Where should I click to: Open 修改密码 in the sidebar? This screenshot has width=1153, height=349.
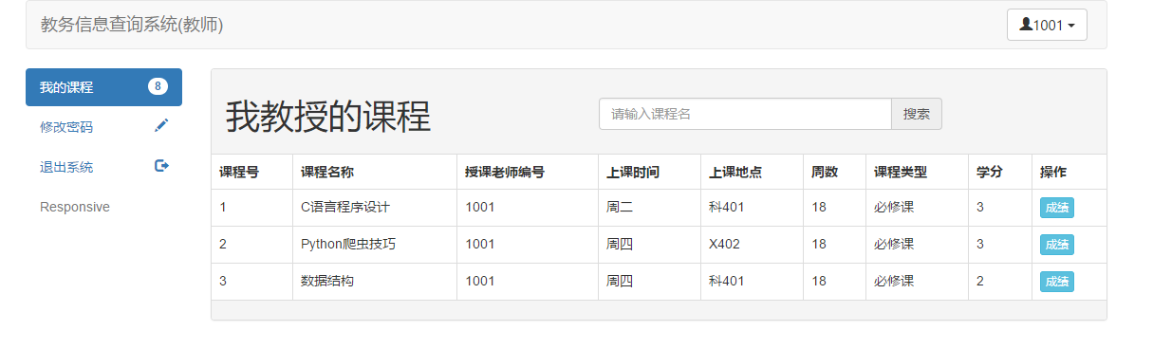(103, 126)
